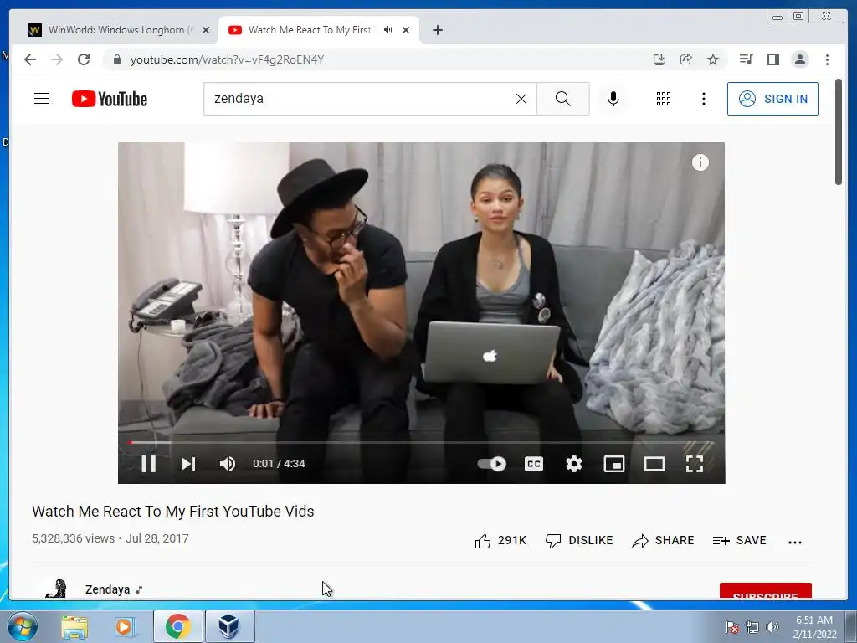
Task: Mute site via tab audio icon
Action: point(388,30)
